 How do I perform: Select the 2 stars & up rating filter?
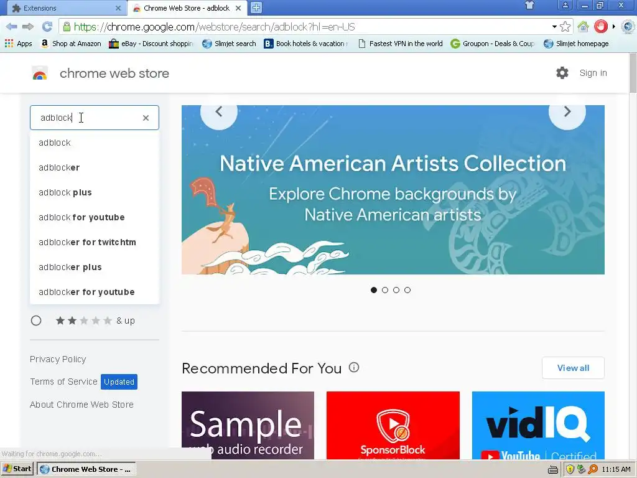(x=36, y=321)
